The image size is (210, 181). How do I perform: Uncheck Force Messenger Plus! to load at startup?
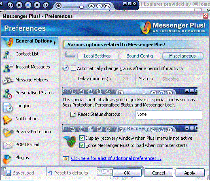click(82, 145)
